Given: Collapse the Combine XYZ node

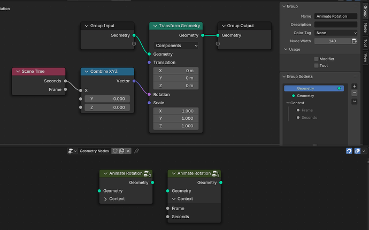Looking at the screenshot, I should pyautogui.click(x=86, y=71).
